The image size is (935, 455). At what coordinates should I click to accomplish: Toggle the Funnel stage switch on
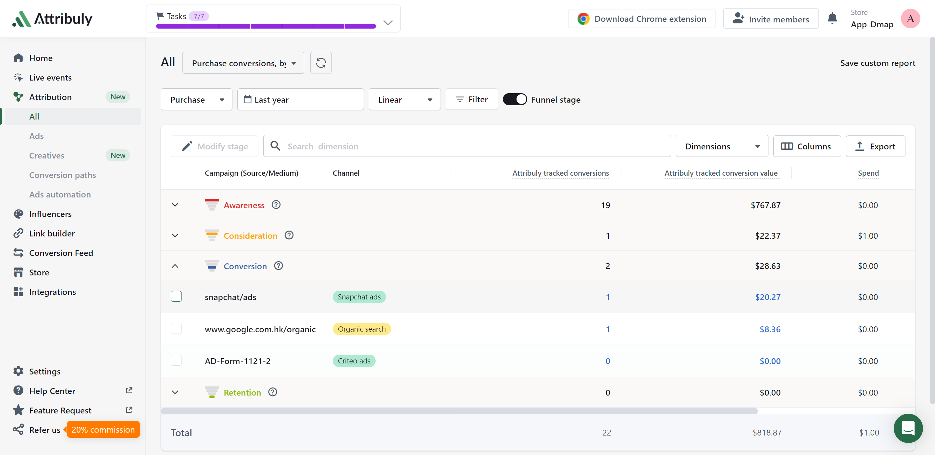(515, 99)
